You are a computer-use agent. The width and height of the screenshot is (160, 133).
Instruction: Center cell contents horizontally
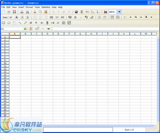[x=41, y=17]
